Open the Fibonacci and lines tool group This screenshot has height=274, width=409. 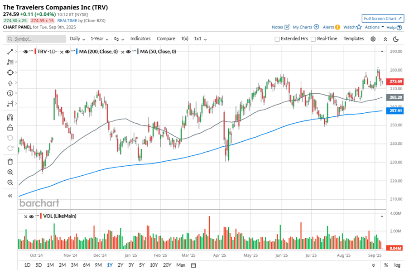[10, 62]
